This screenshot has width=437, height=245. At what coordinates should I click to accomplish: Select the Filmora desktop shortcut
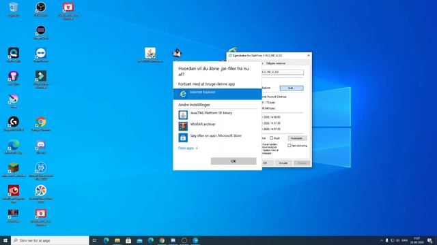[41, 80]
